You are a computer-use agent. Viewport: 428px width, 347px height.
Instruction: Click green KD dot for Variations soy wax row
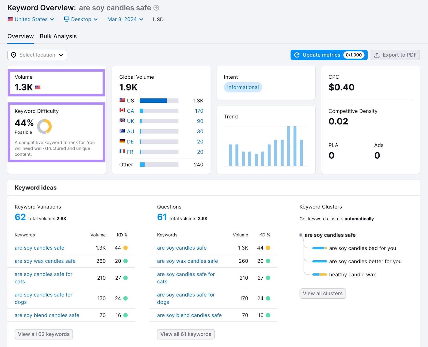[x=125, y=261]
